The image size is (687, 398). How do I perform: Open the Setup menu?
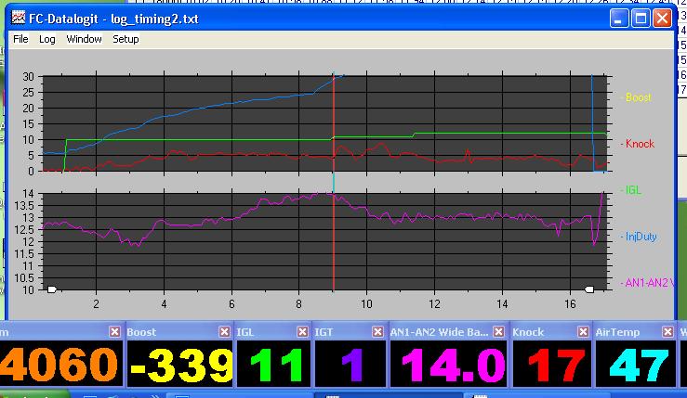pos(126,40)
